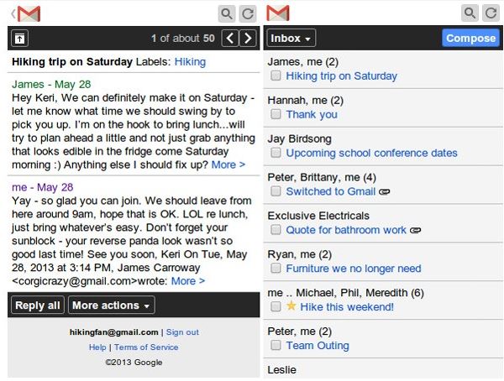This screenshot has width=504, height=381.
Task: Expand the More actions dropdown
Action: click(x=111, y=305)
